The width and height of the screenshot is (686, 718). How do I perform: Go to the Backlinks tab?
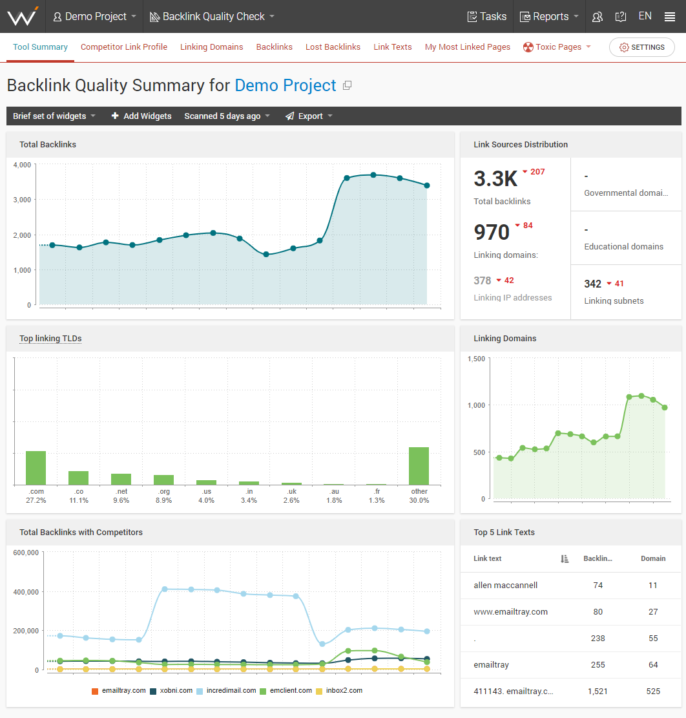(274, 47)
